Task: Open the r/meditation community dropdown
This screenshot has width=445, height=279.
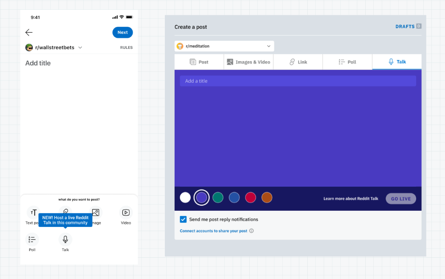Action: pos(224,46)
